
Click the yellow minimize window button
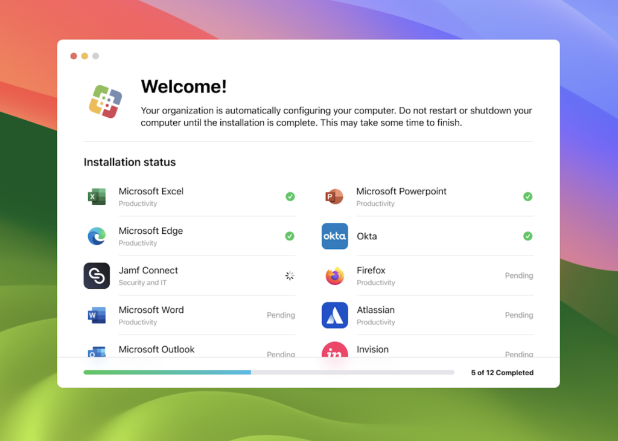point(84,56)
